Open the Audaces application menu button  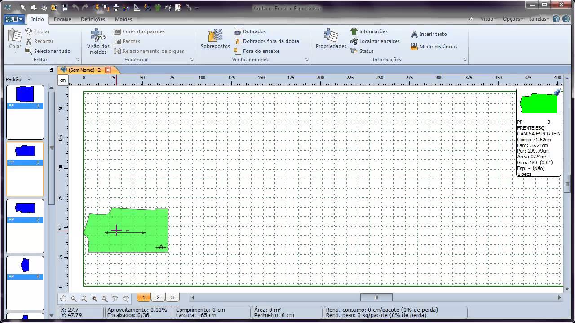[x=14, y=19]
